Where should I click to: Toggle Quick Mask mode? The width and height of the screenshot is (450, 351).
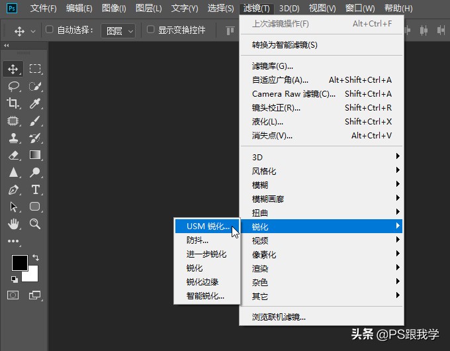(13, 295)
